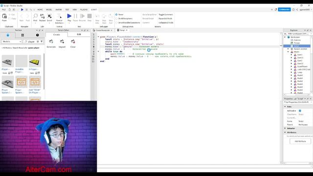Click the Toolbox search field with 'player'
The image size is (313, 176).
tap(31, 42)
